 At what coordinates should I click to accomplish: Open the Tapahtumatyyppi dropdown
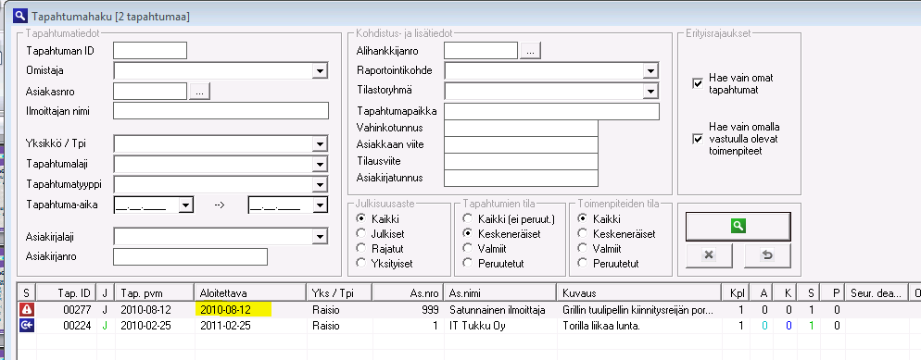[x=320, y=185]
